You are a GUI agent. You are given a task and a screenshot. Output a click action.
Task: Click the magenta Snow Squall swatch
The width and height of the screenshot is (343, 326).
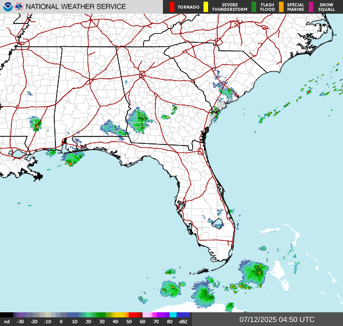pyautogui.click(x=311, y=7)
